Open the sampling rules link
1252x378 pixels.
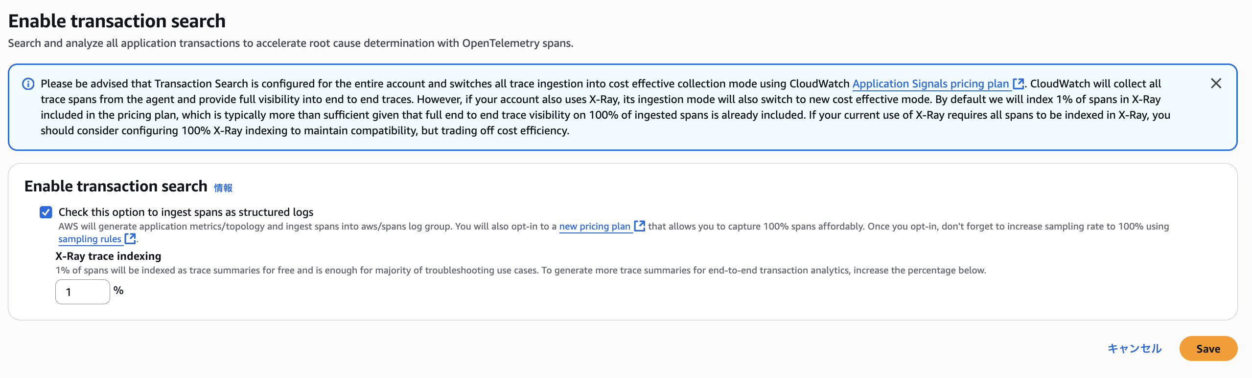tap(90, 239)
